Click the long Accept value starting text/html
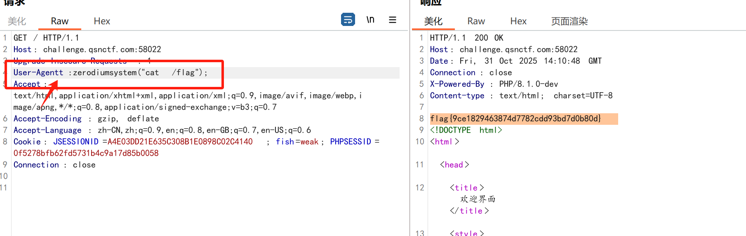The width and height of the screenshot is (746, 236). click(188, 101)
